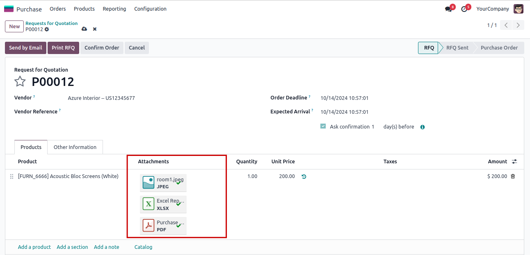Open the Configuration menu

coord(150,9)
